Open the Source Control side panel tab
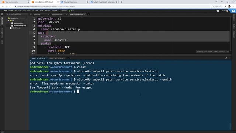 (2, 33)
